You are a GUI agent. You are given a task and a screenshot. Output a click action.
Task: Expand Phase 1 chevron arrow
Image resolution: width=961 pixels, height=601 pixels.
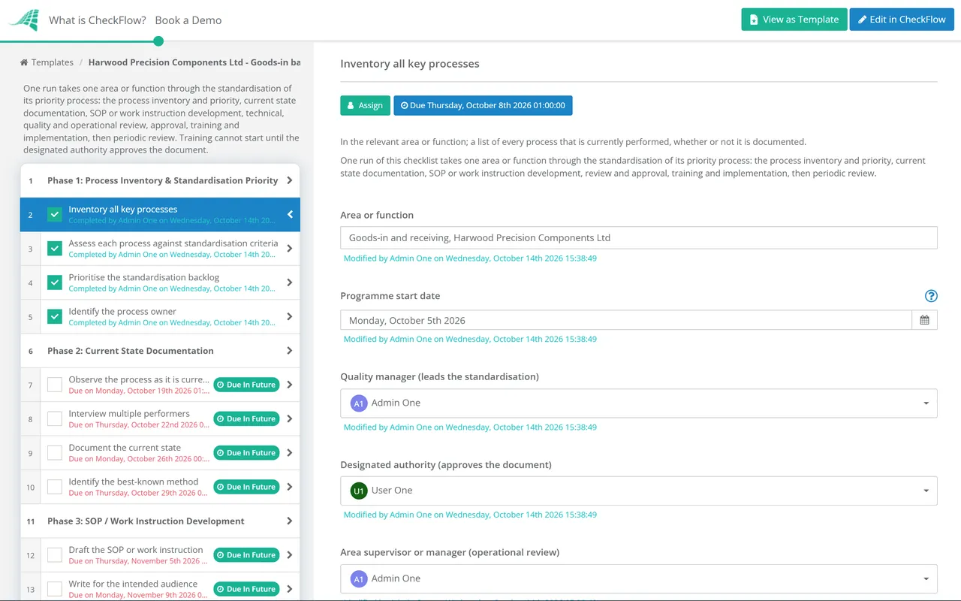(290, 180)
